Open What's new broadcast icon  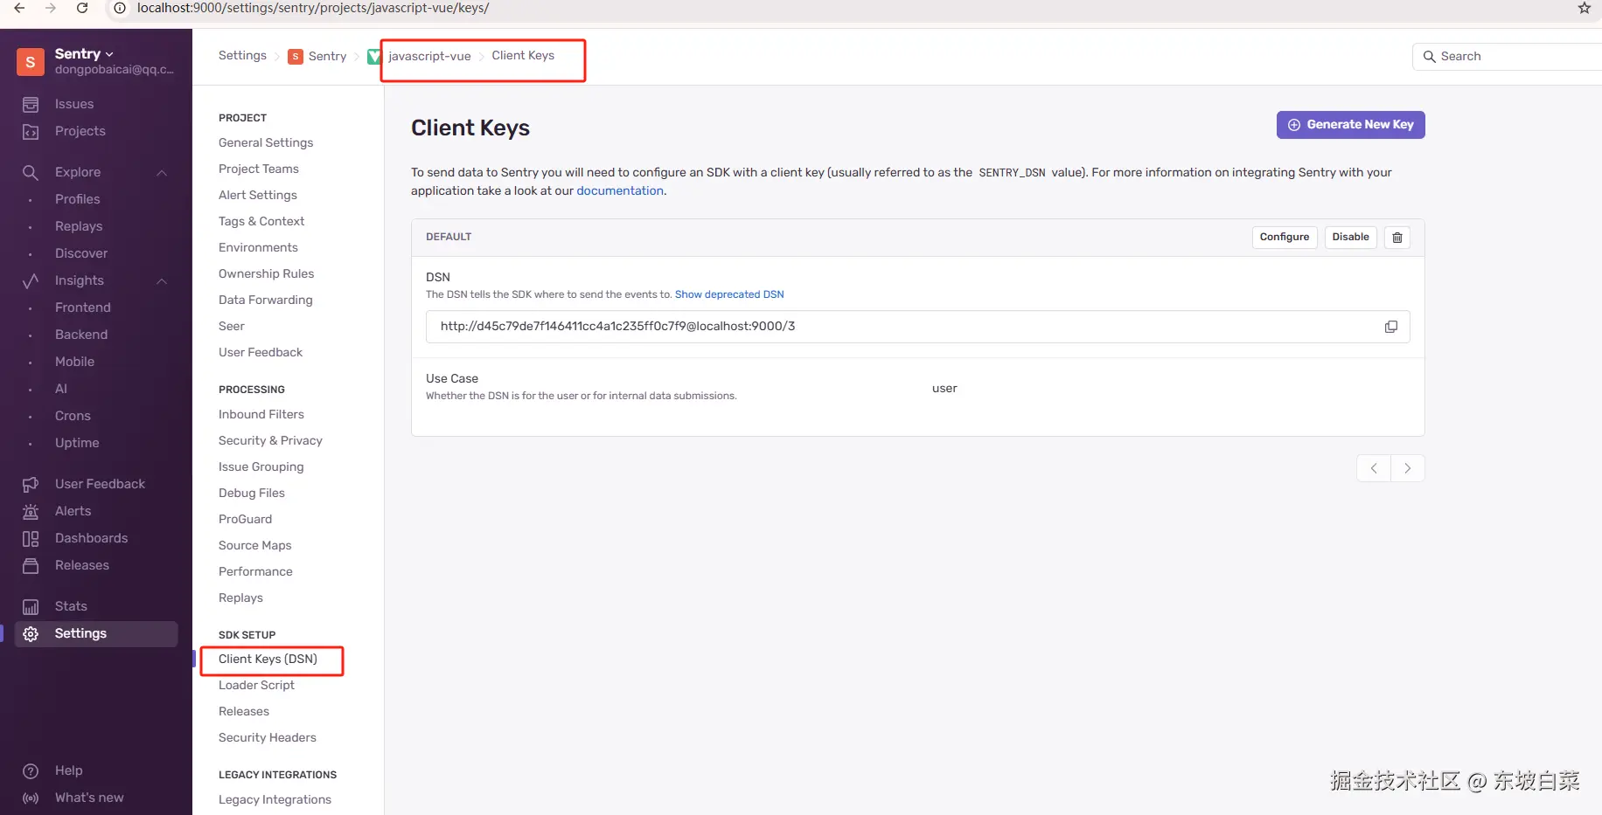(31, 798)
